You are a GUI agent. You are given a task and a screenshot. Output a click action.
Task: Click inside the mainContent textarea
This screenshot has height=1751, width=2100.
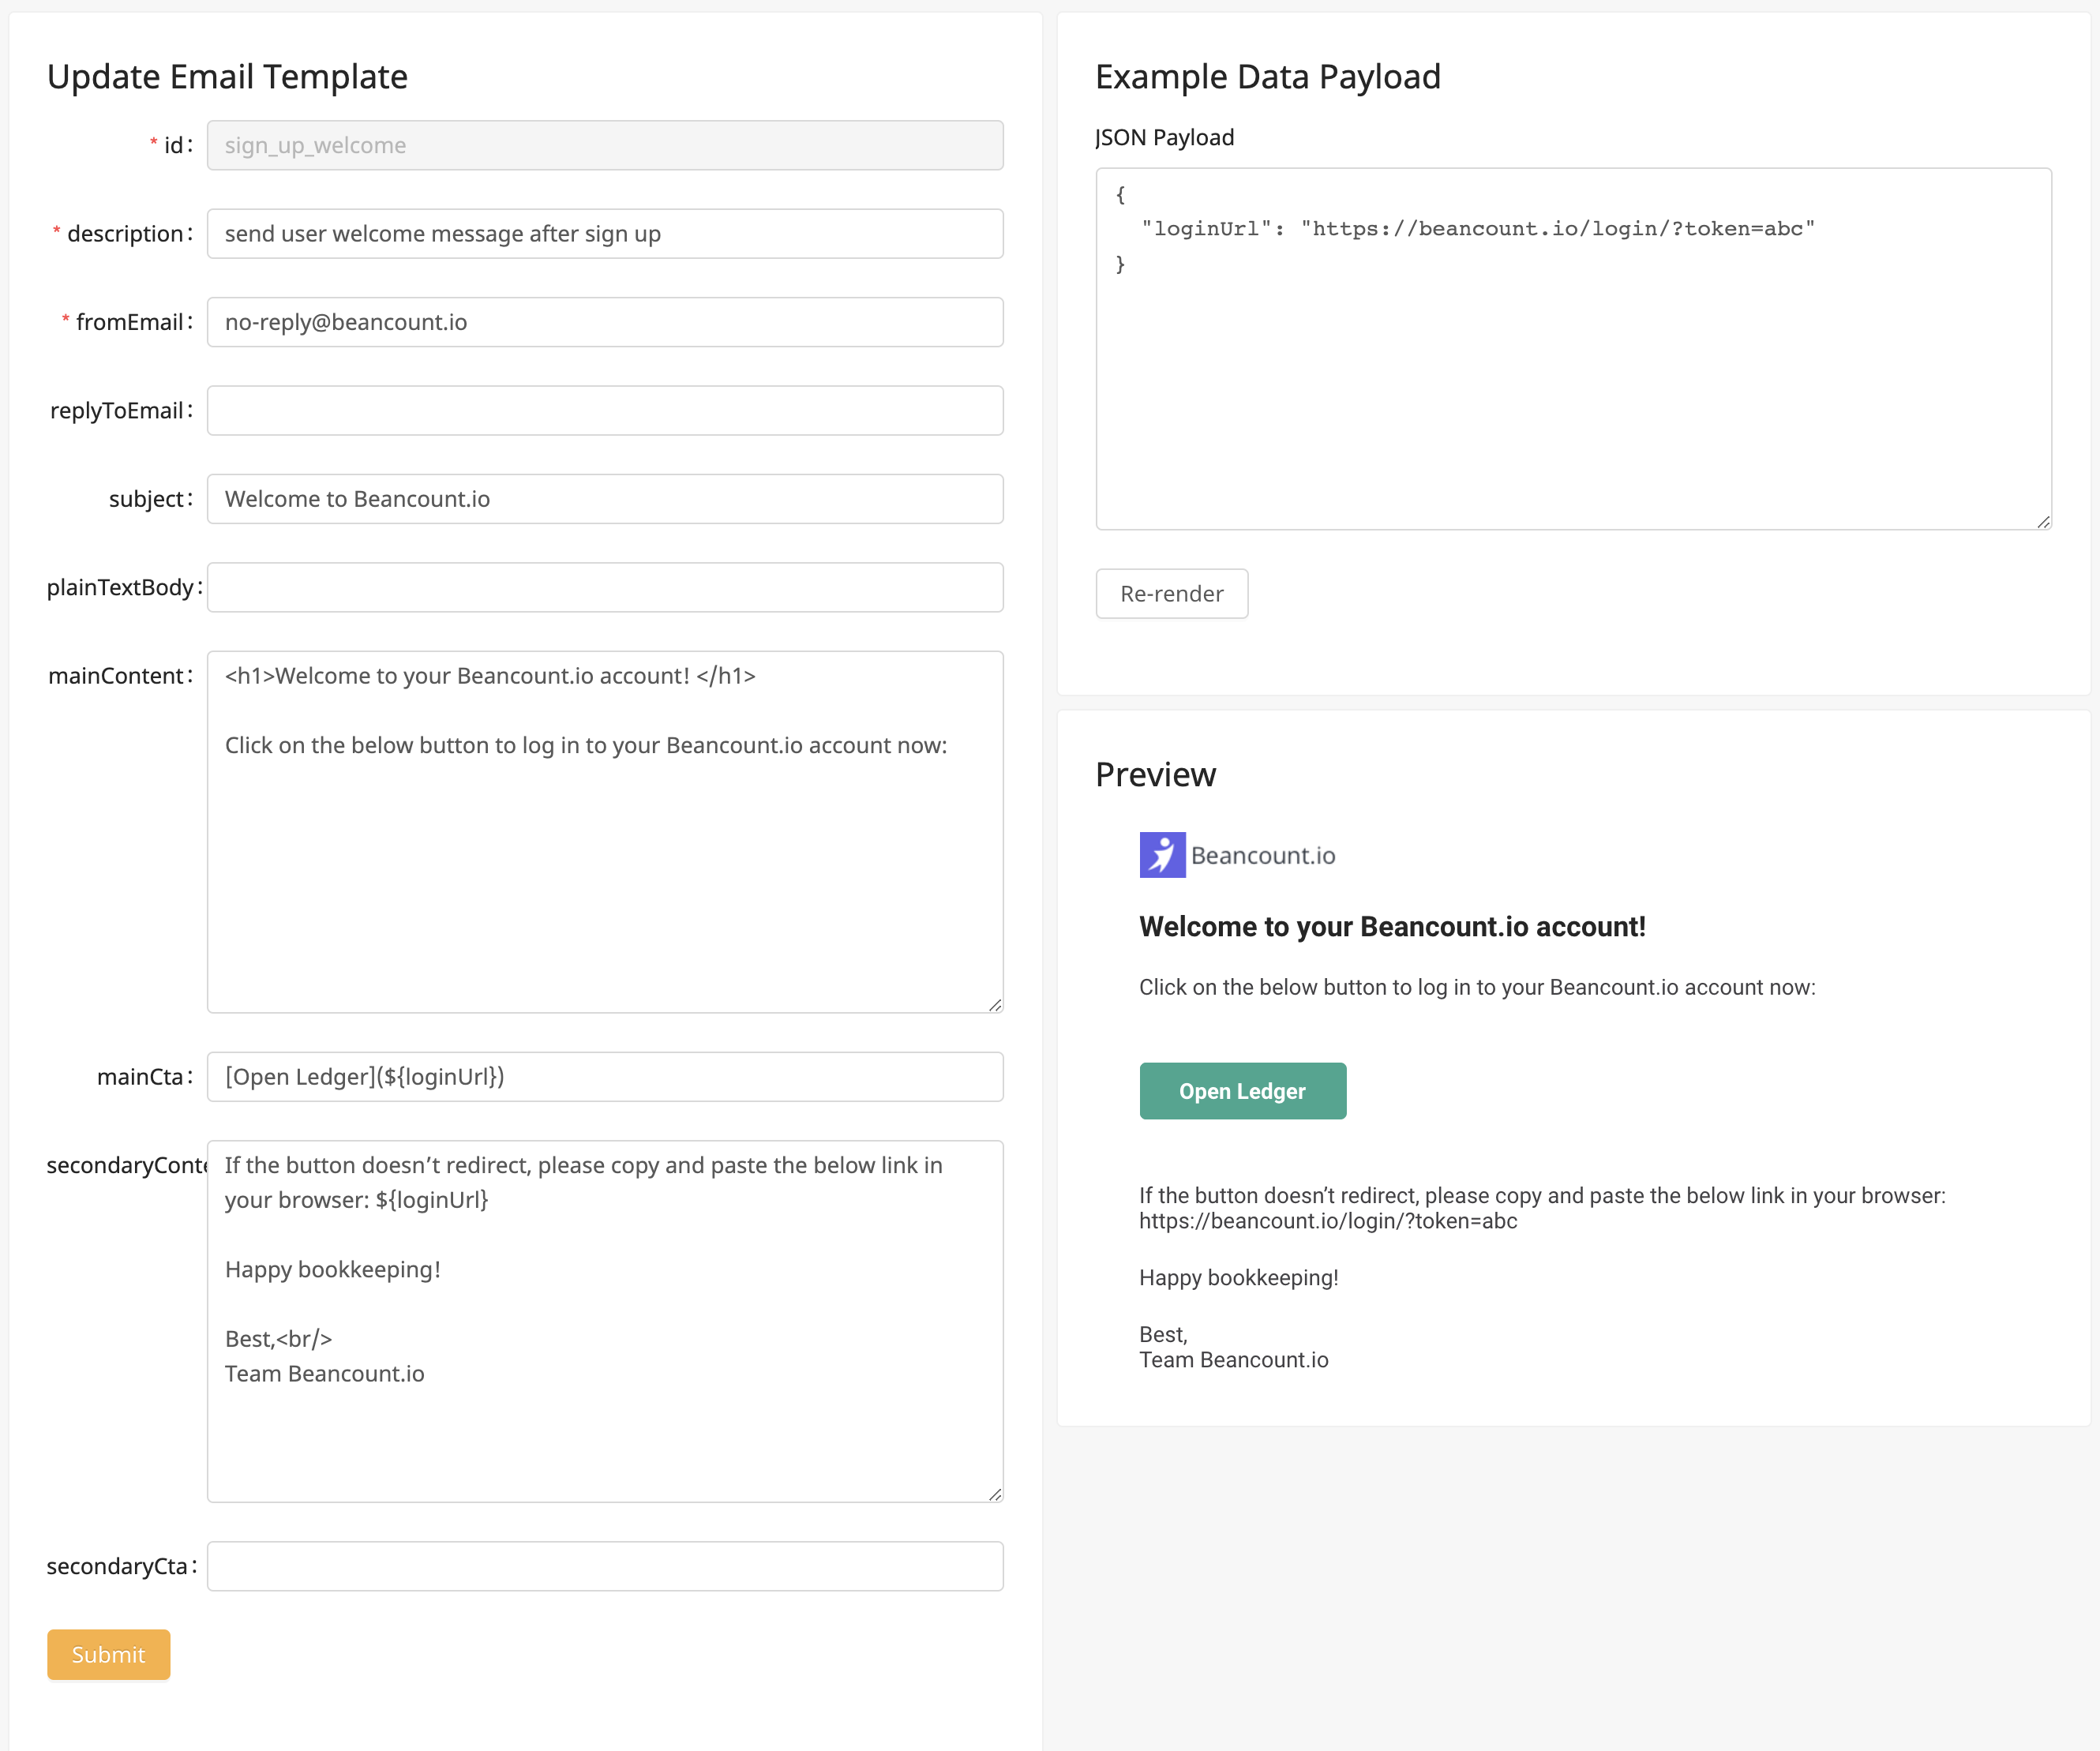point(605,860)
